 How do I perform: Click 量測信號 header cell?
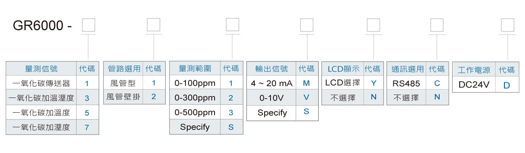(x=41, y=69)
